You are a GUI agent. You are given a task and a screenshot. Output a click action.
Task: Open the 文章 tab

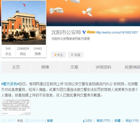74,67
